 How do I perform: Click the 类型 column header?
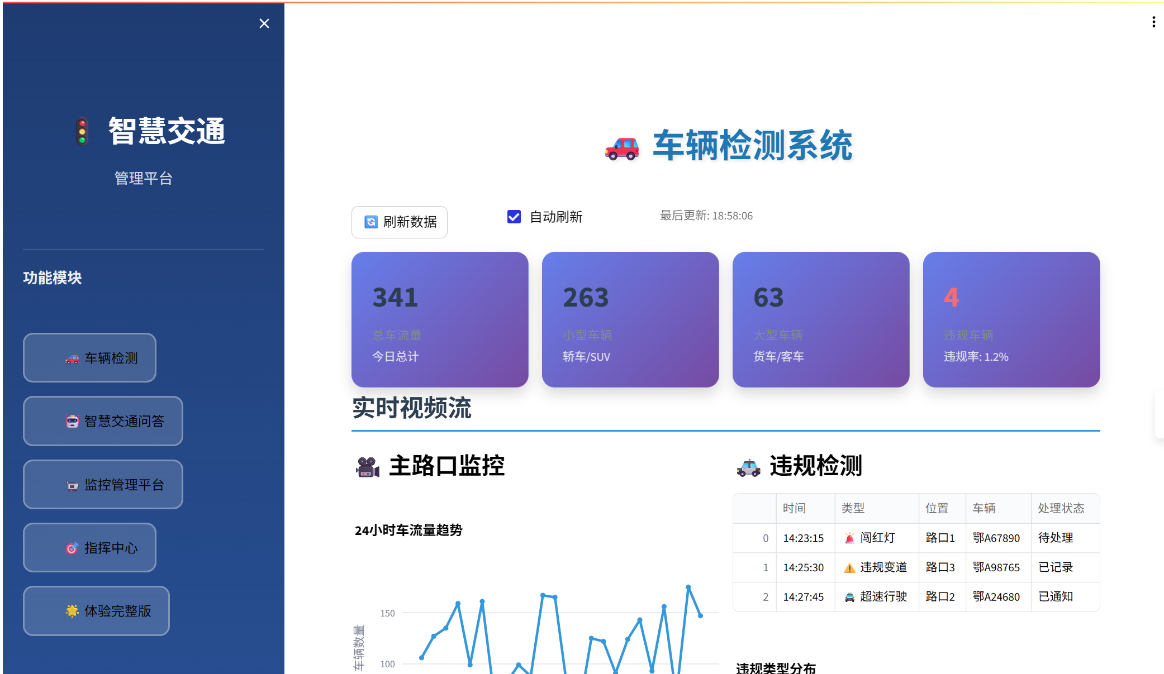point(877,508)
